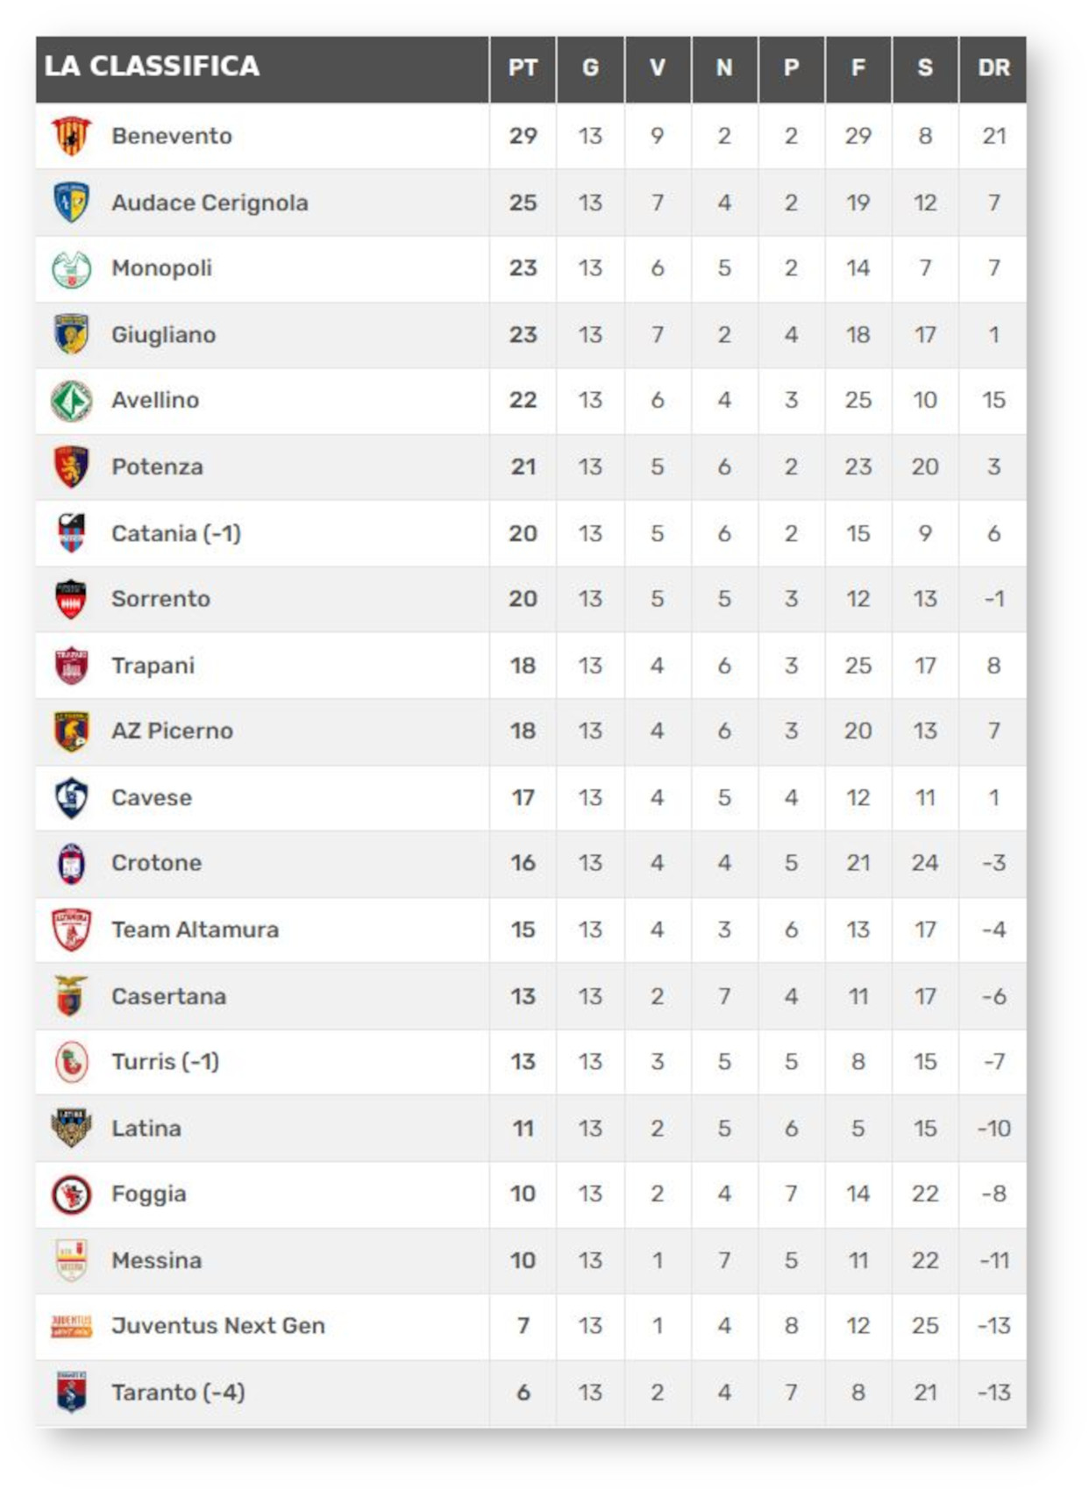Select the Crotone team badge
Image resolution: width=1089 pixels, height=1490 pixels.
pos(71,863)
